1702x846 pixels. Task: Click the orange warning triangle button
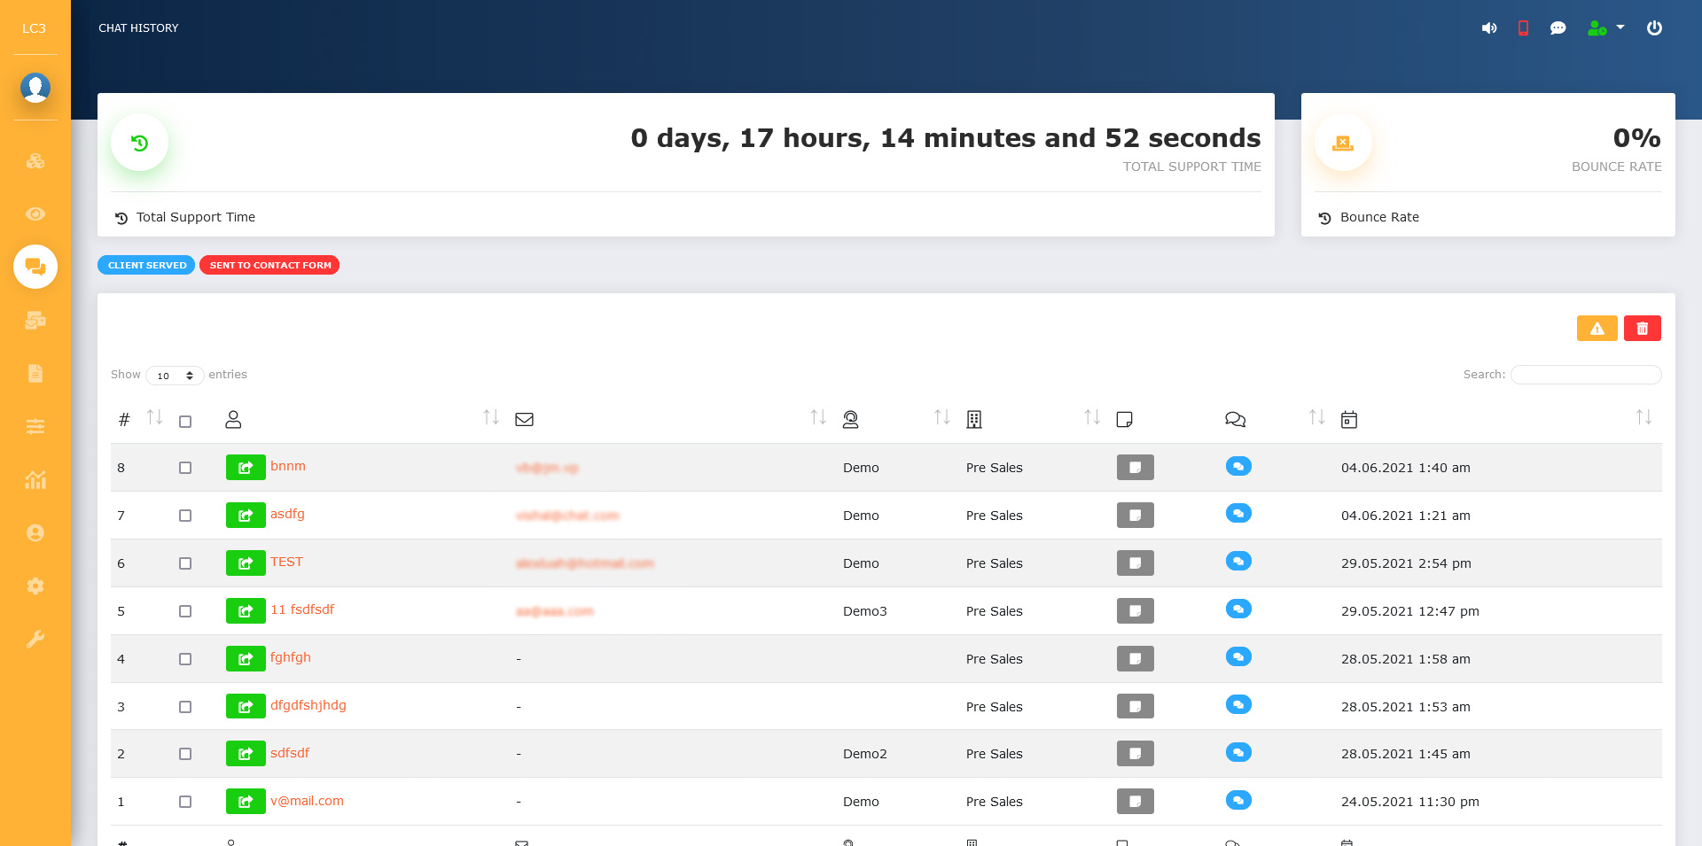(1597, 329)
